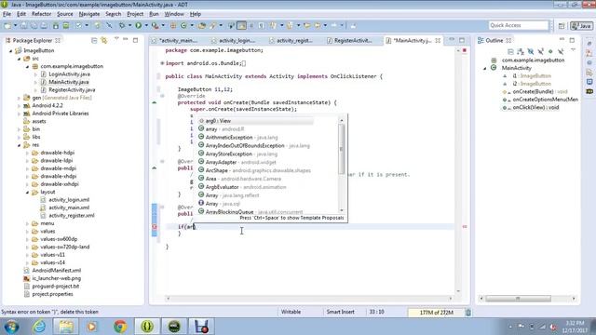Viewport: 596px width, 335px height.
Task: Expand the Android 4.2.2 library node
Action: coord(19,105)
